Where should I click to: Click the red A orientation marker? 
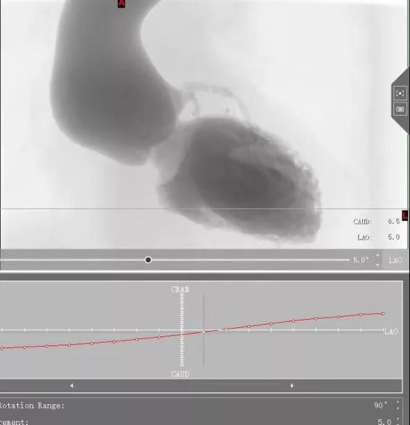tap(121, 3)
